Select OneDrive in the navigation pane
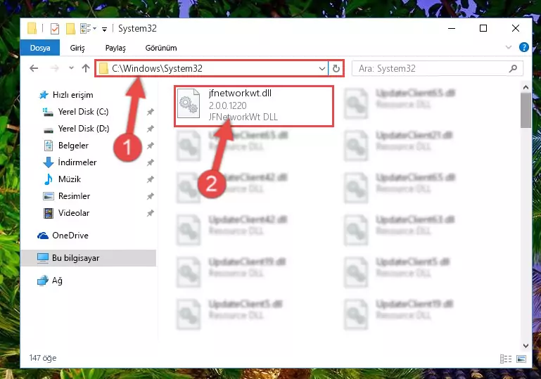541x379 pixels. [70, 236]
